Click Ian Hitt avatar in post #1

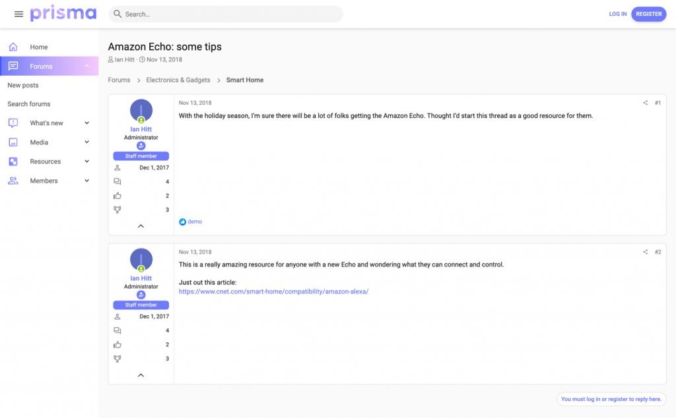pos(141,111)
